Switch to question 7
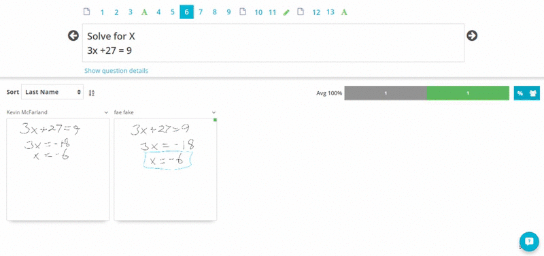 (201, 12)
